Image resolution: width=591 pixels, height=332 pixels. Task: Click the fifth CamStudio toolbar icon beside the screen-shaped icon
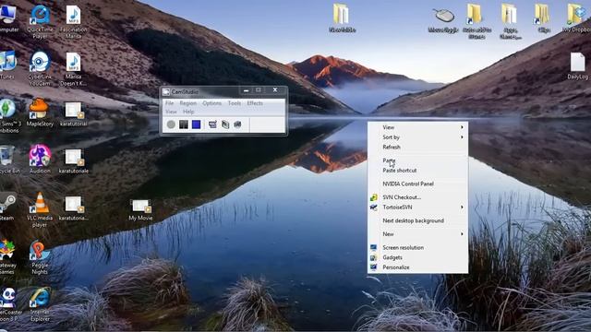point(225,125)
